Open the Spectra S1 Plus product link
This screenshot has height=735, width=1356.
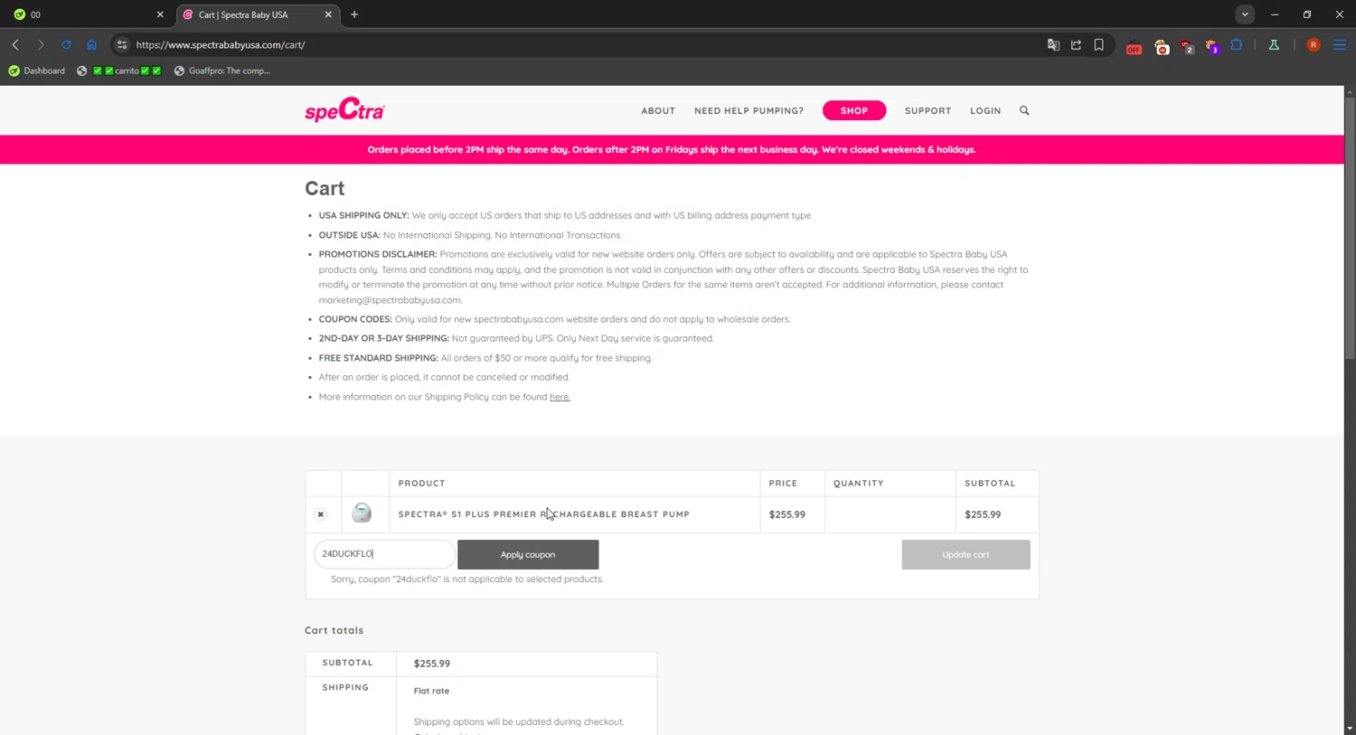point(543,514)
